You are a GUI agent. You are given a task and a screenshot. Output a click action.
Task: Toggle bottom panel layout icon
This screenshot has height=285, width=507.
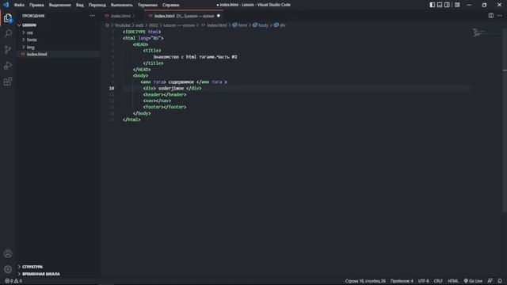(440, 5)
